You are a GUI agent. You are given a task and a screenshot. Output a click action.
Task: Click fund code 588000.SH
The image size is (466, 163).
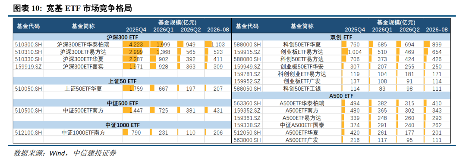click(x=247, y=44)
